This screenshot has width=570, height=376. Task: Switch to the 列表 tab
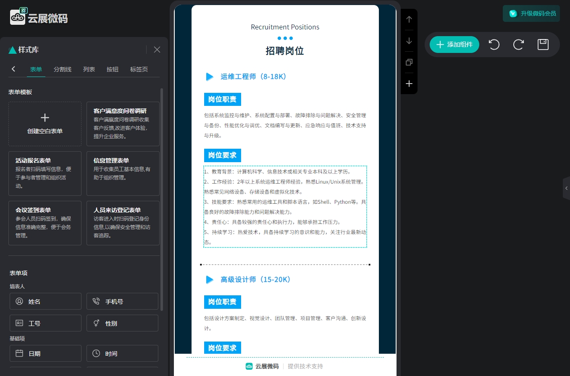tap(89, 69)
